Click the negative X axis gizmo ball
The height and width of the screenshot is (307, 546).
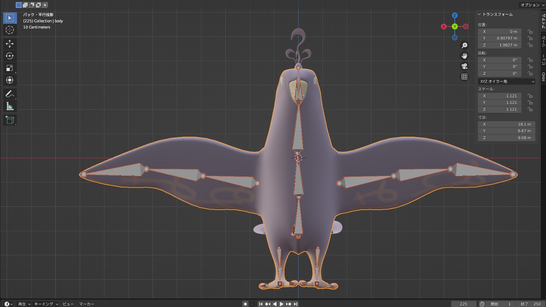tap(466, 26)
